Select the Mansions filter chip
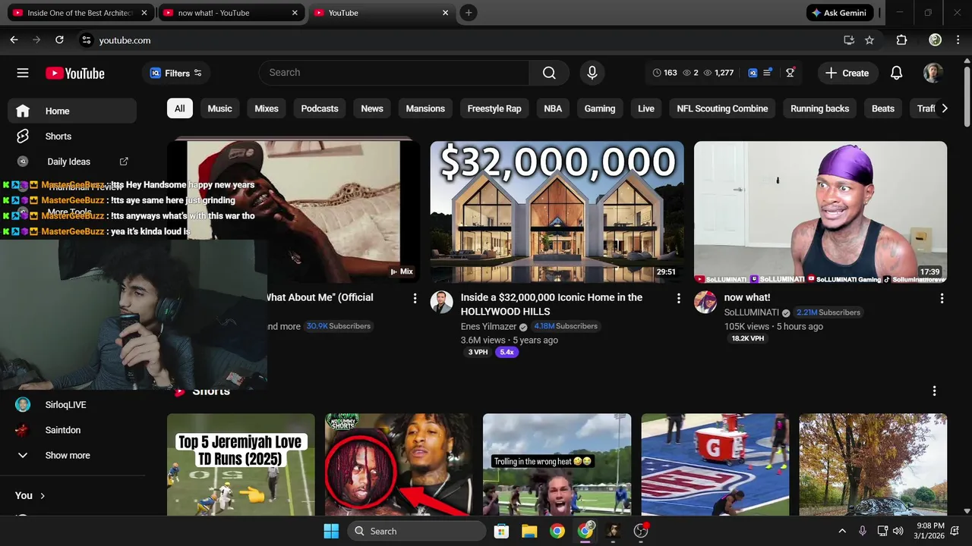This screenshot has height=546, width=972. click(x=425, y=108)
